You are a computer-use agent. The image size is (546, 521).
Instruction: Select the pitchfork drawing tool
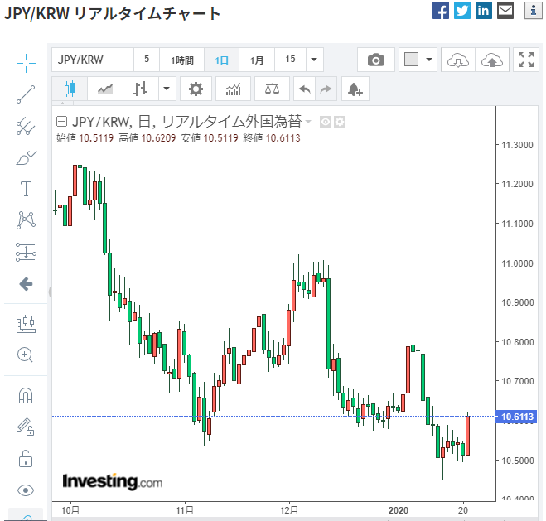[x=26, y=127]
